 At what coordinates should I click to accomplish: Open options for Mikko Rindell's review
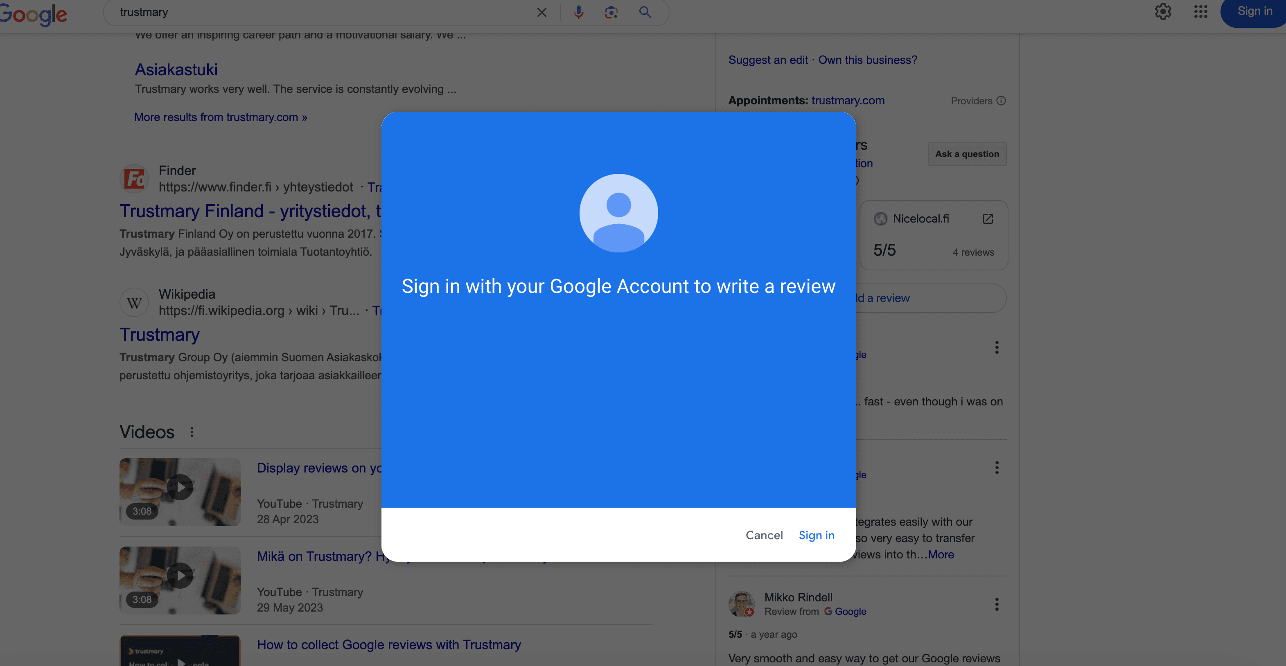coord(997,604)
